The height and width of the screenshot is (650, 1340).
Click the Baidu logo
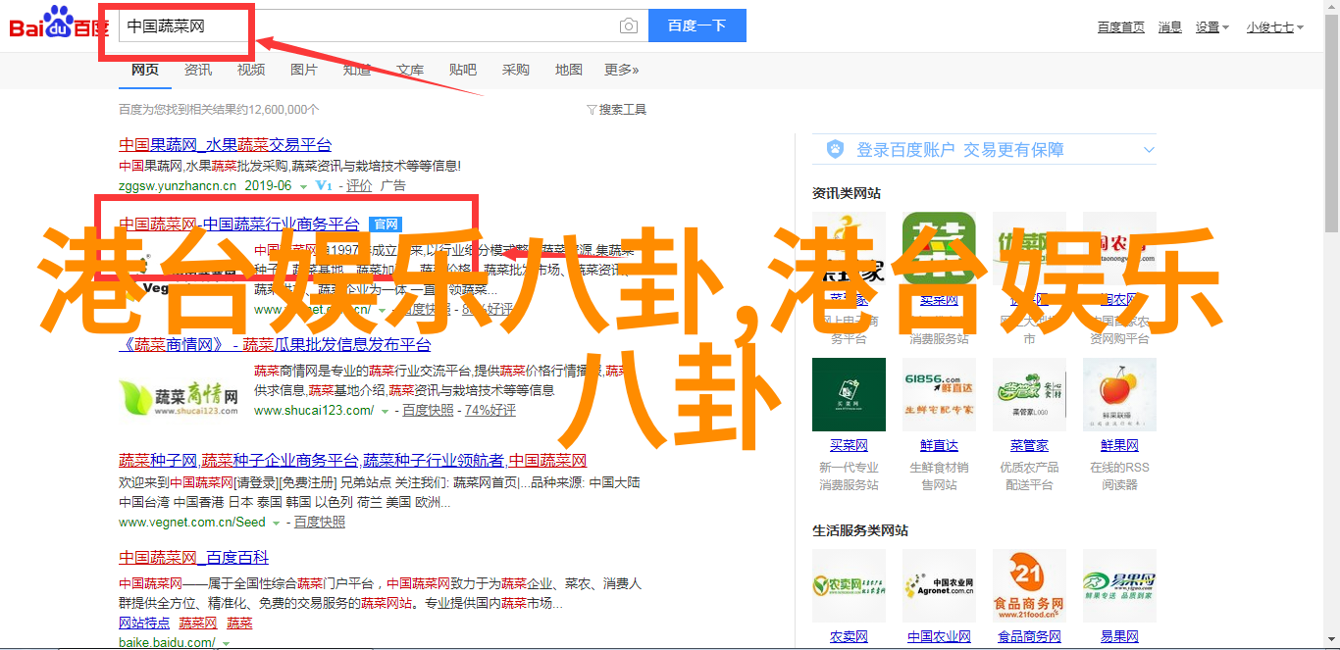pos(58,22)
